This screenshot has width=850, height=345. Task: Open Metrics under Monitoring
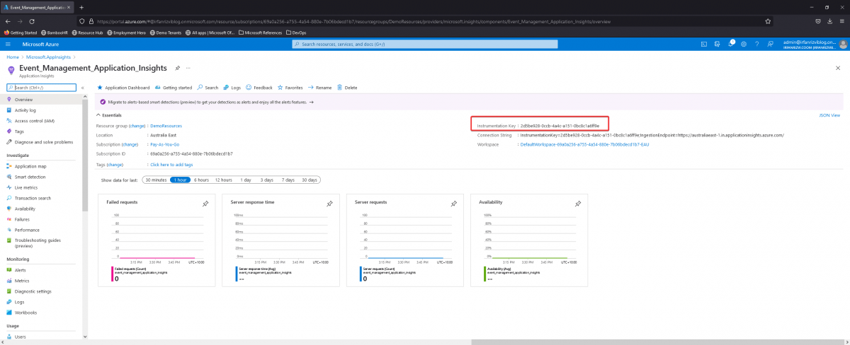42,281
